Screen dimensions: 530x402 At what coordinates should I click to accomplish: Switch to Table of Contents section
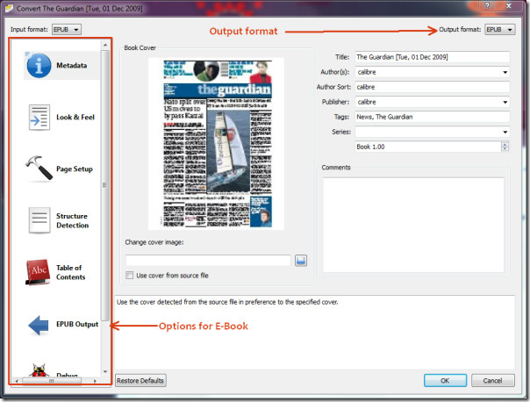pos(71,272)
